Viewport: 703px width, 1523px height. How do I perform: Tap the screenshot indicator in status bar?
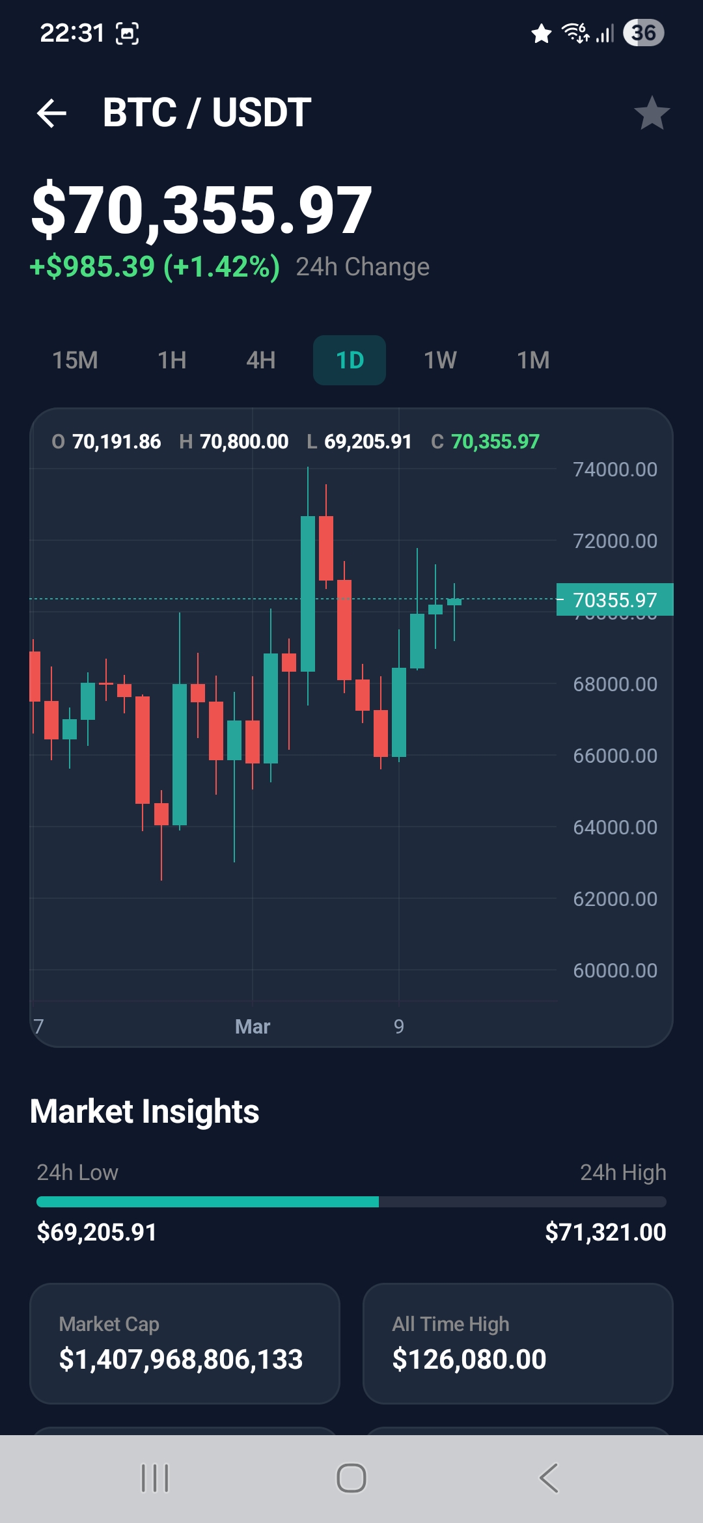click(127, 33)
